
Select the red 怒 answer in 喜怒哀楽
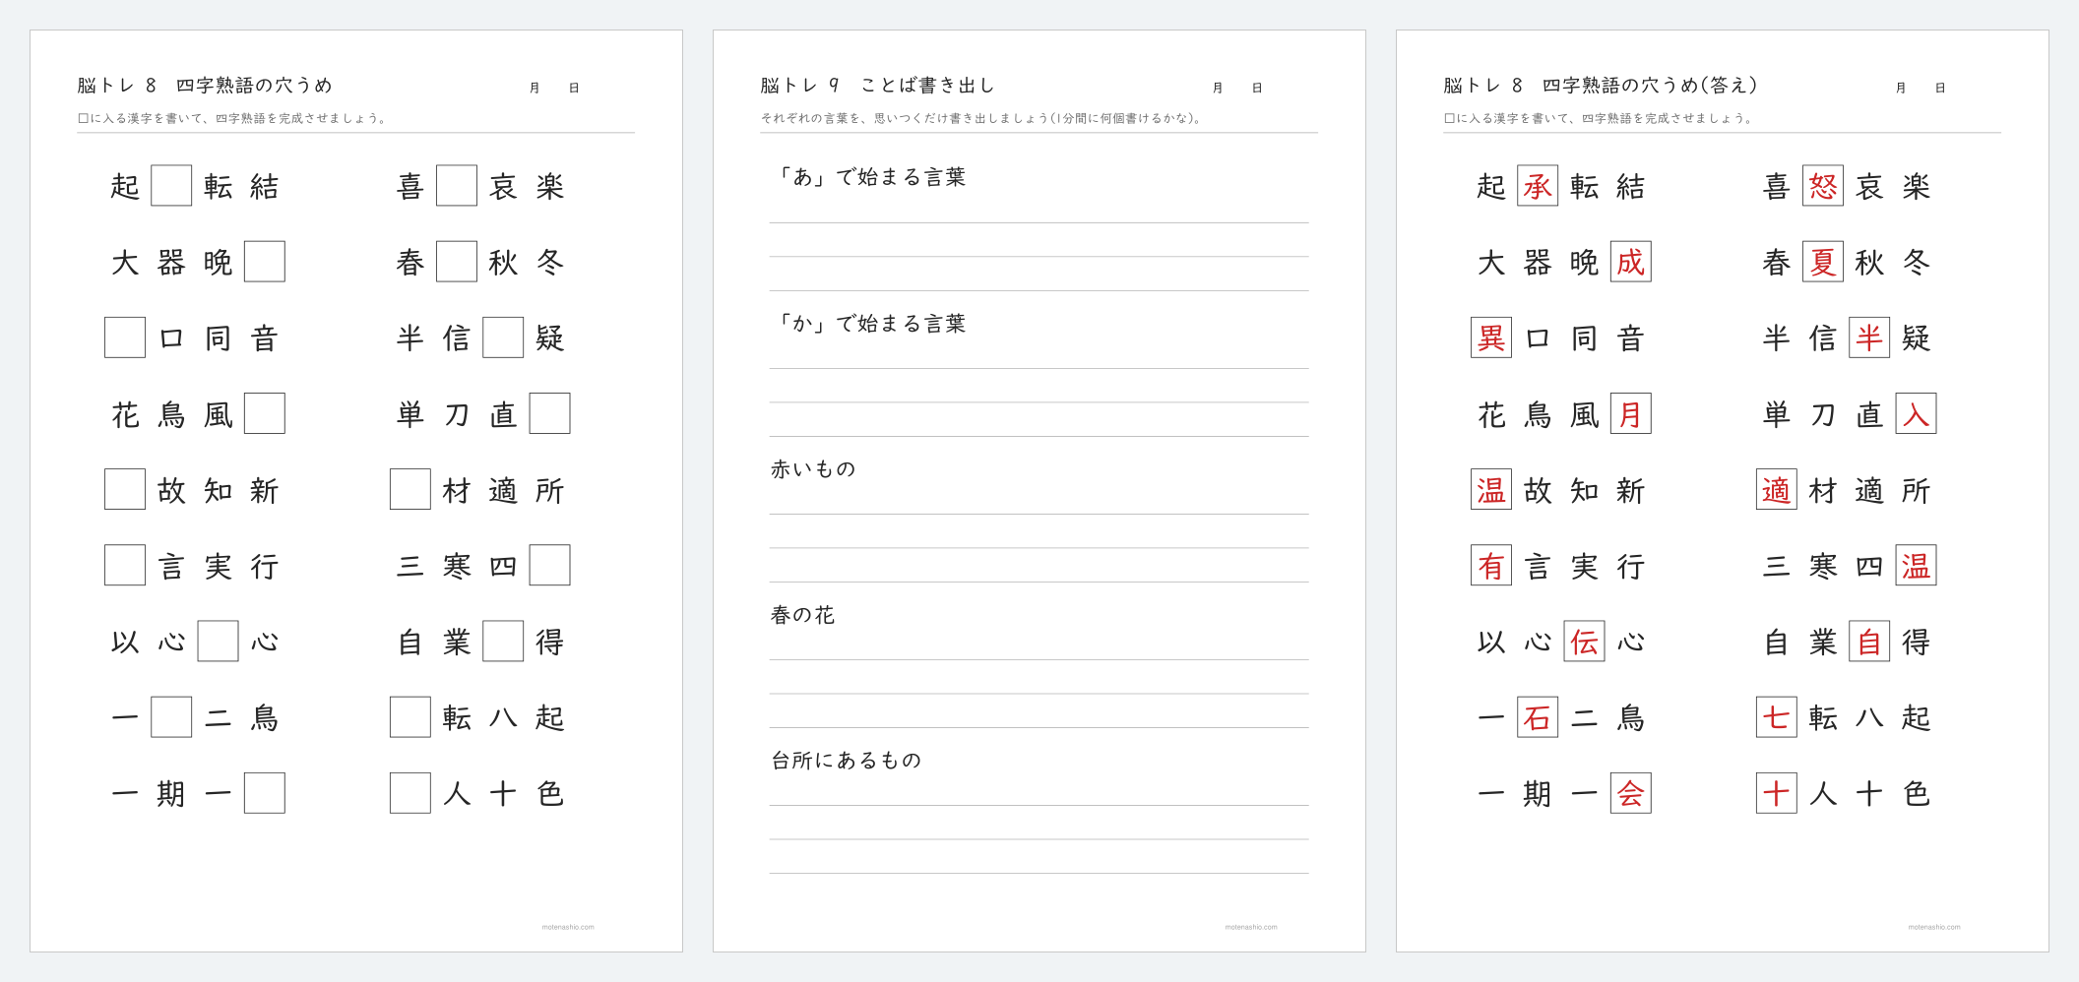(x=1823, y=185)
